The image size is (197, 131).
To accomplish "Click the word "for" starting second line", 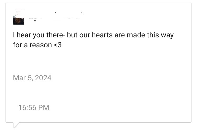I will 17,45.
